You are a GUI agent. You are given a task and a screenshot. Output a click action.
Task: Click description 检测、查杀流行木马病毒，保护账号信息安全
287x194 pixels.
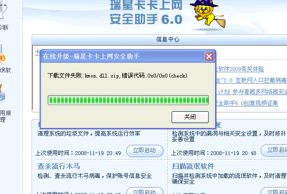[x=94, y=176]
